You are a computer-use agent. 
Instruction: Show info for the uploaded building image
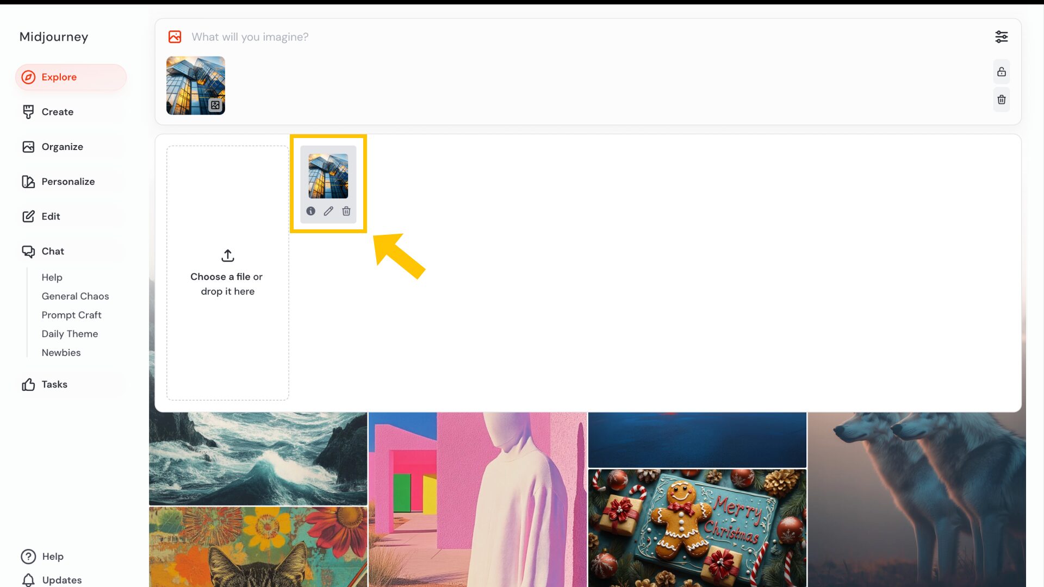310,211
